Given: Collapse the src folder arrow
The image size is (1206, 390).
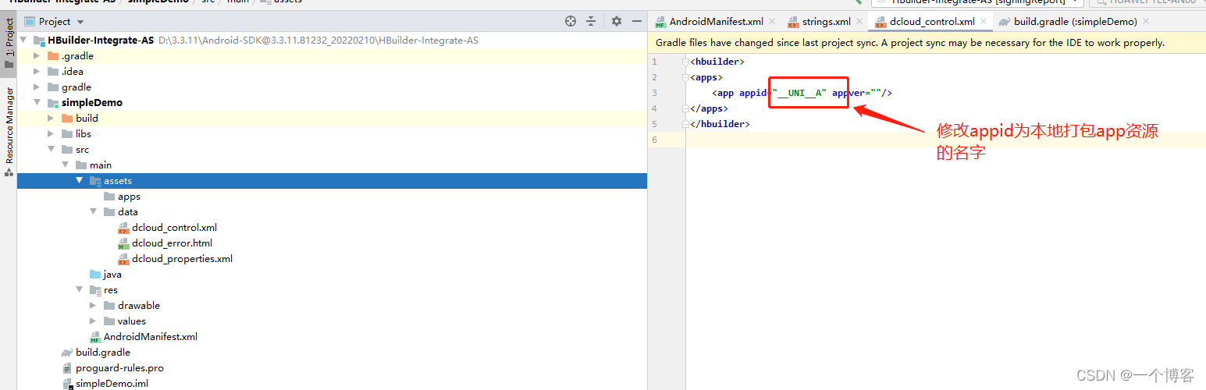Looking at the screenshot, I should 51,150.
